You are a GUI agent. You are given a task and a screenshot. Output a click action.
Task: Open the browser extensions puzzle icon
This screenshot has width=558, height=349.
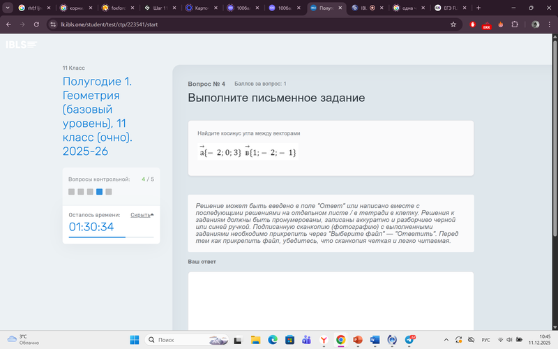[515, 24]
